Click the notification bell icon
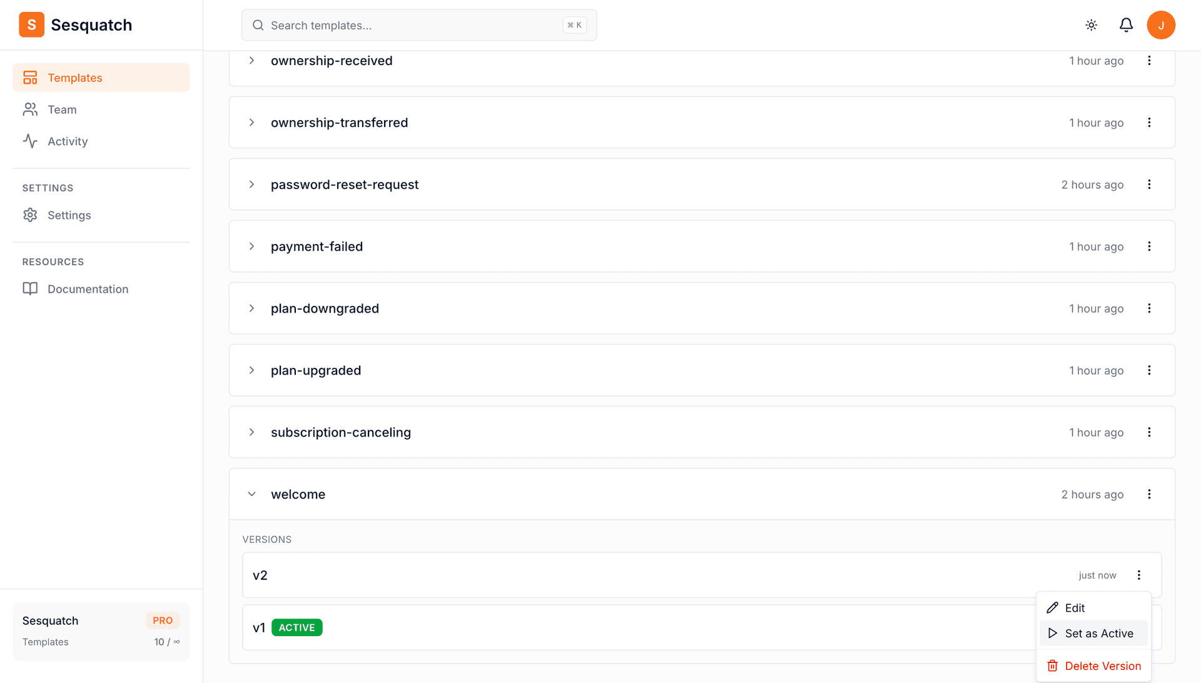The width and height of the screenshot is (1201, 683). [1126, 25]
